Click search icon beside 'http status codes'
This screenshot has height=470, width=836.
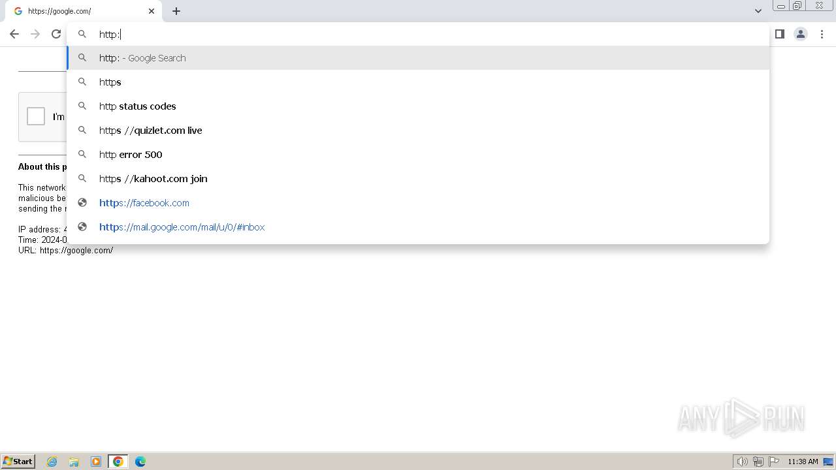[x=82, y=106]
